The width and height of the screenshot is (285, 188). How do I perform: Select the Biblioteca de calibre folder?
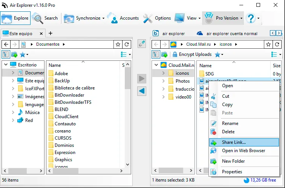click(75, 88)
